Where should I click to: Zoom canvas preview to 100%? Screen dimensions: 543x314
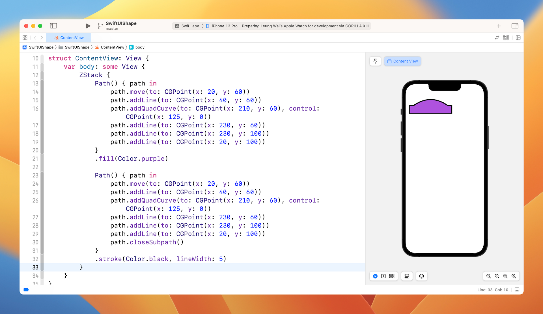497,276
